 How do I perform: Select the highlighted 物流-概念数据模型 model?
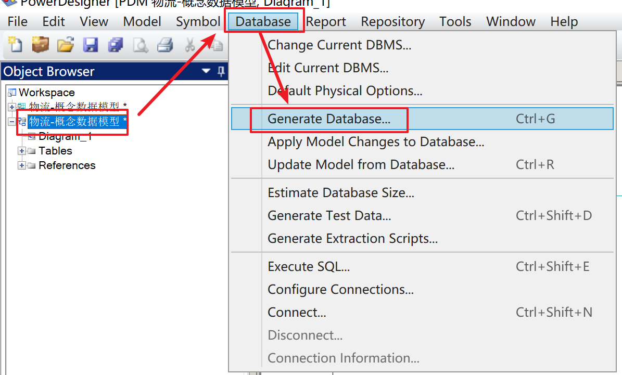(x=78, y=121)
